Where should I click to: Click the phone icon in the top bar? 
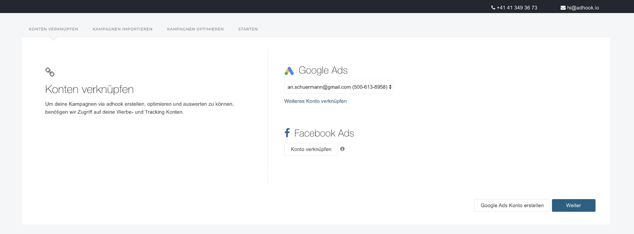coord(493,8)
